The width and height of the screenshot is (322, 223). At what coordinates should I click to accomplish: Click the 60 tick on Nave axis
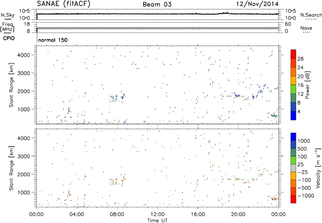pyautogui.click(x=288, y=24)
